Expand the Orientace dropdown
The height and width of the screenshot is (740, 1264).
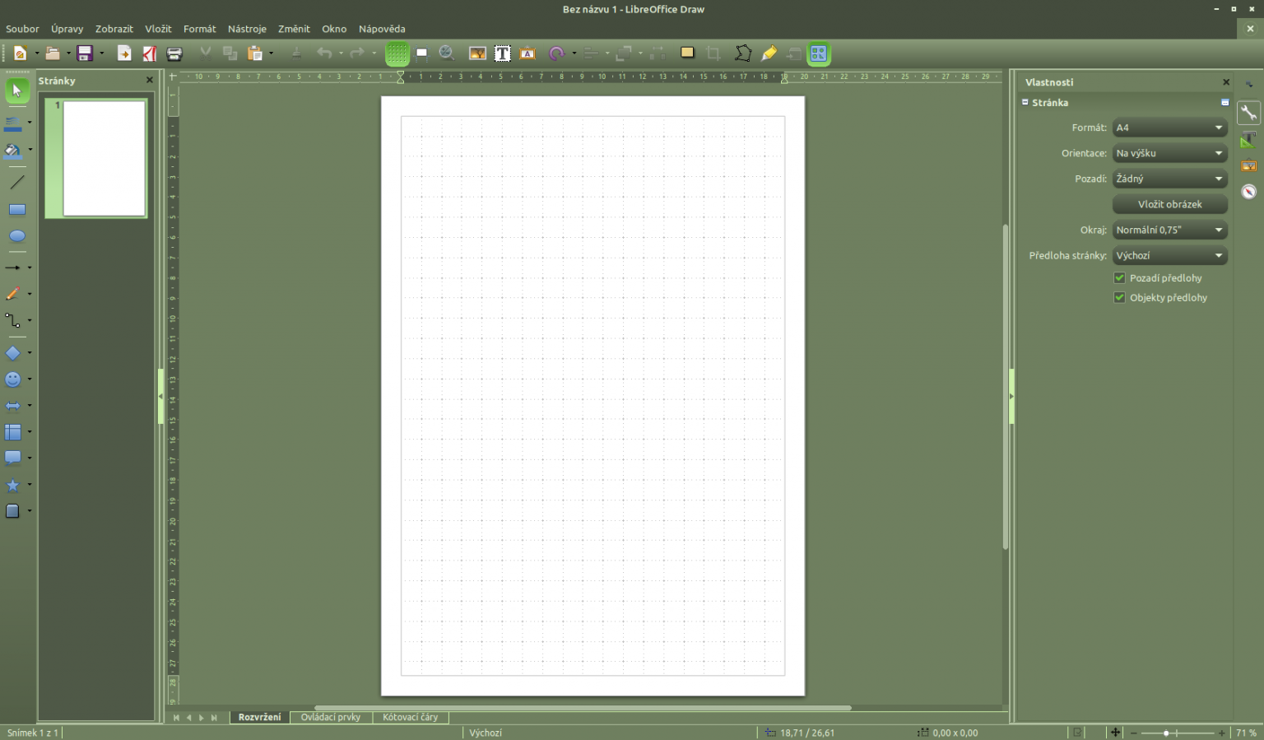coord(1169,153)
